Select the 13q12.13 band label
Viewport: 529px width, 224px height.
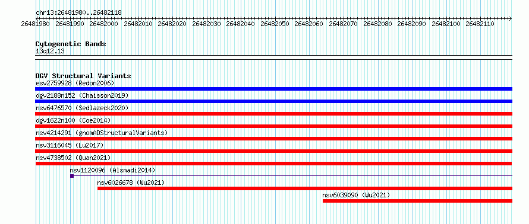click(x=50, y=52)
